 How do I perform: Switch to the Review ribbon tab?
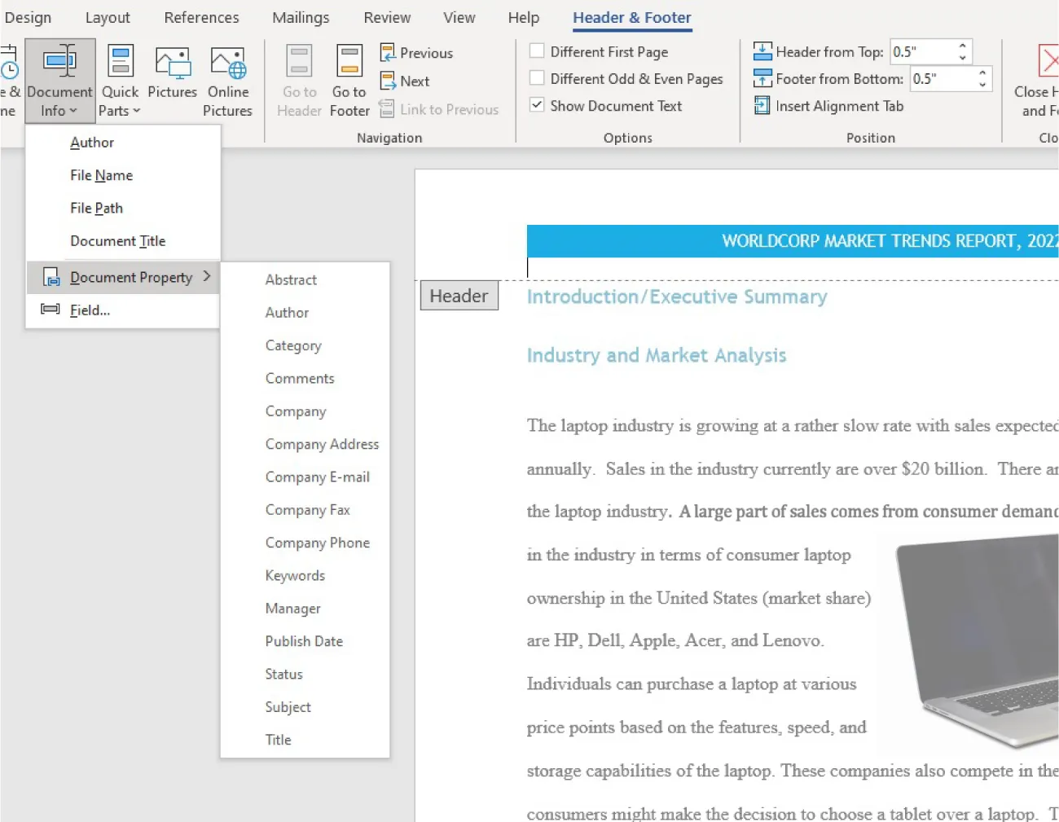[x=386, y=17]
